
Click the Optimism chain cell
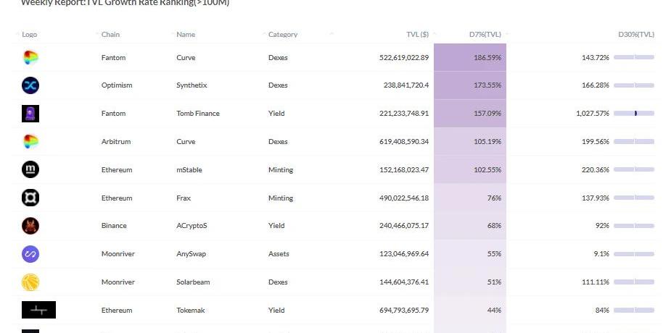[x=117, y=85]
